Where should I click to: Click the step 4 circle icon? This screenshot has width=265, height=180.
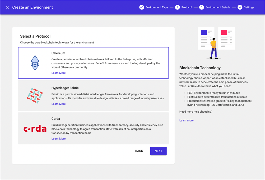pos(240,7)
